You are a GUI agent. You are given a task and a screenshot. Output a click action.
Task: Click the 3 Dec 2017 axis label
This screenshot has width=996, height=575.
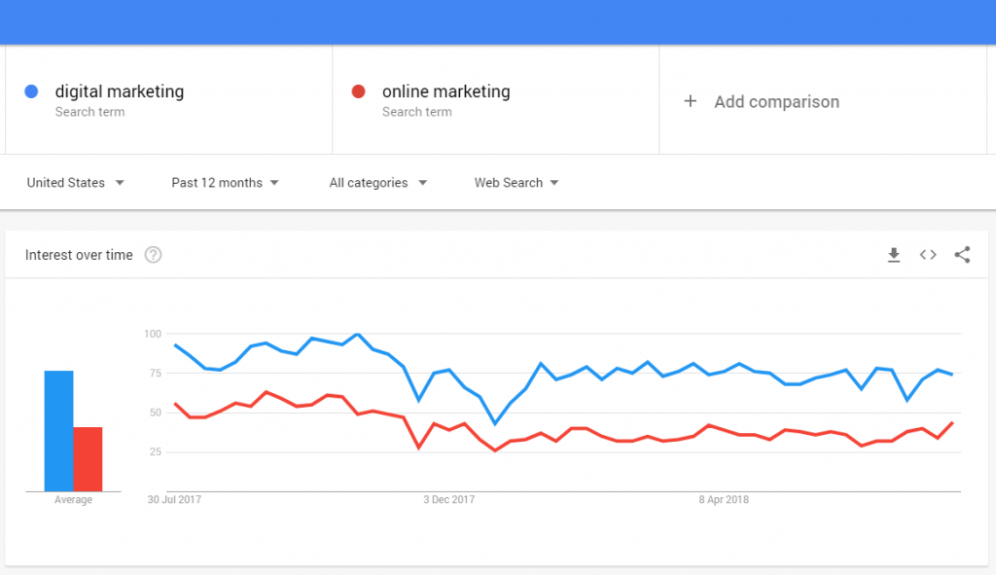(448, 499)
